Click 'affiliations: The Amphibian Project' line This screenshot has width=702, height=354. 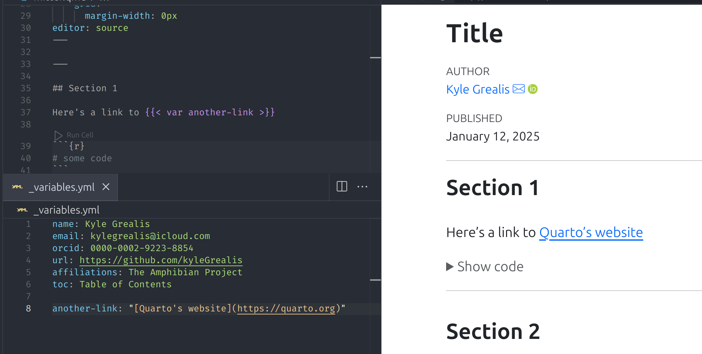[x=147, y=272]
